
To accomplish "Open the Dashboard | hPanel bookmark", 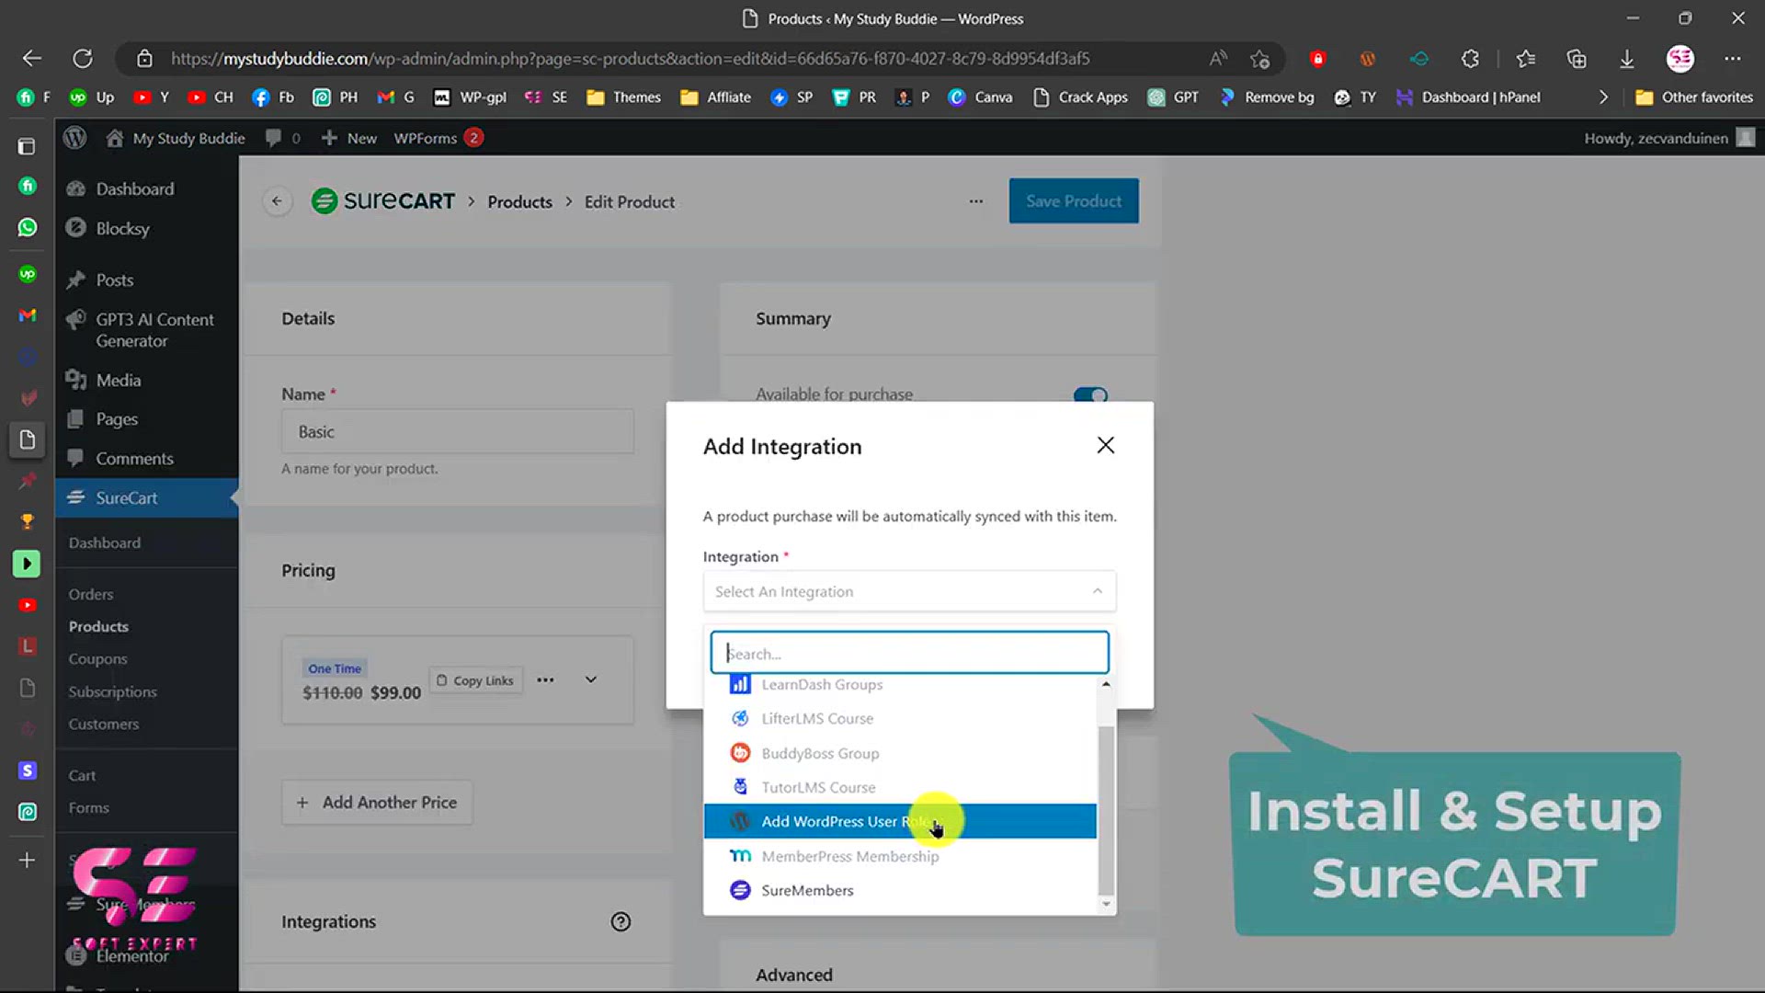I will (1467, 97).
